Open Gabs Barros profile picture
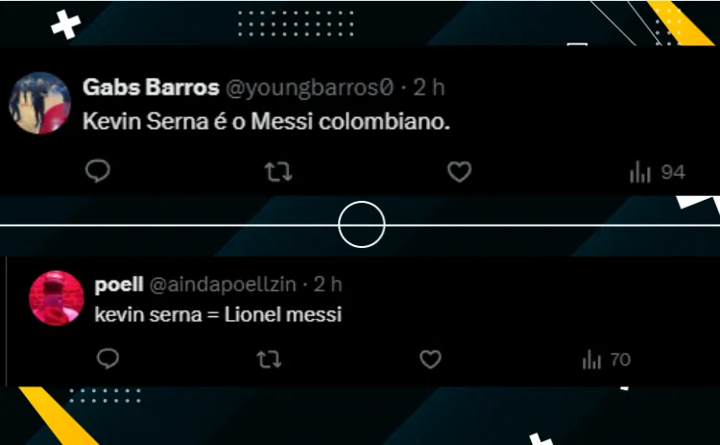 40,103
